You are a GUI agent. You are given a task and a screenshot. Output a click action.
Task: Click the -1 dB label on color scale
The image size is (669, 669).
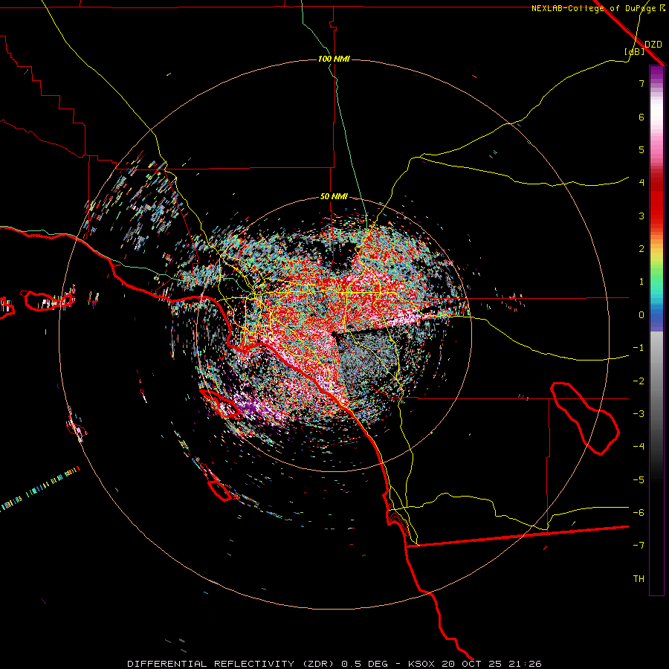click(x=639, y=348)
